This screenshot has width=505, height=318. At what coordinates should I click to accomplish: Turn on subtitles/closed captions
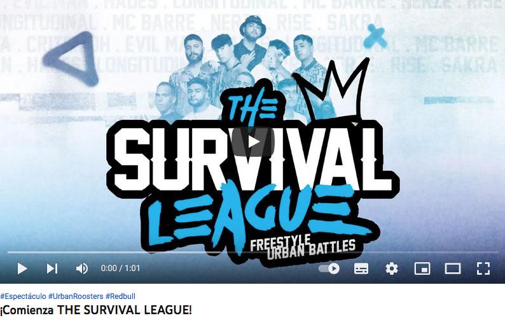(x=361, y=268)
